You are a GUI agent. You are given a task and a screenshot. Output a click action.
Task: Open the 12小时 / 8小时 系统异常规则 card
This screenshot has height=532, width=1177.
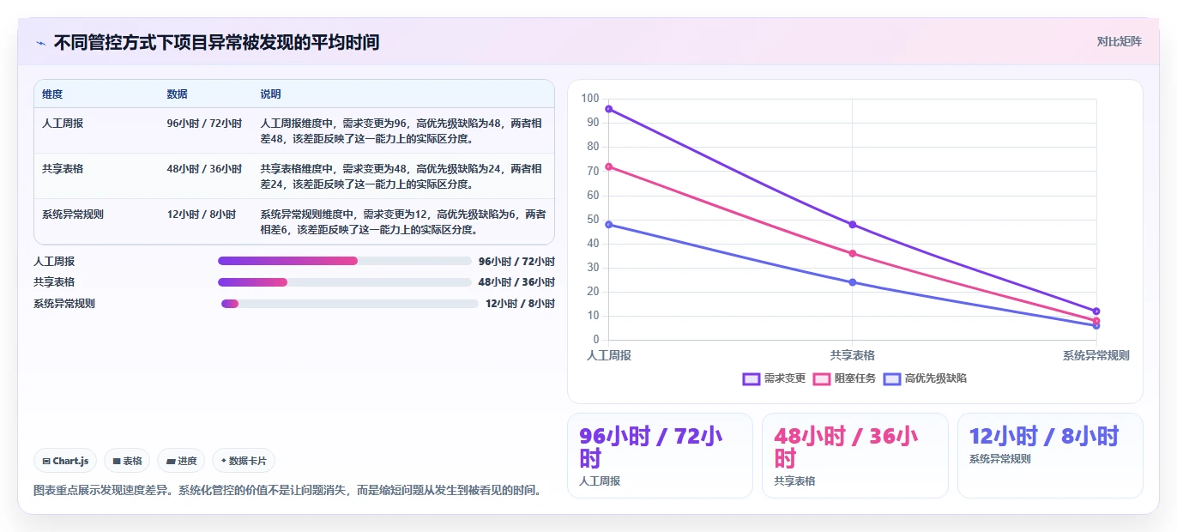tap(1050, 456)
